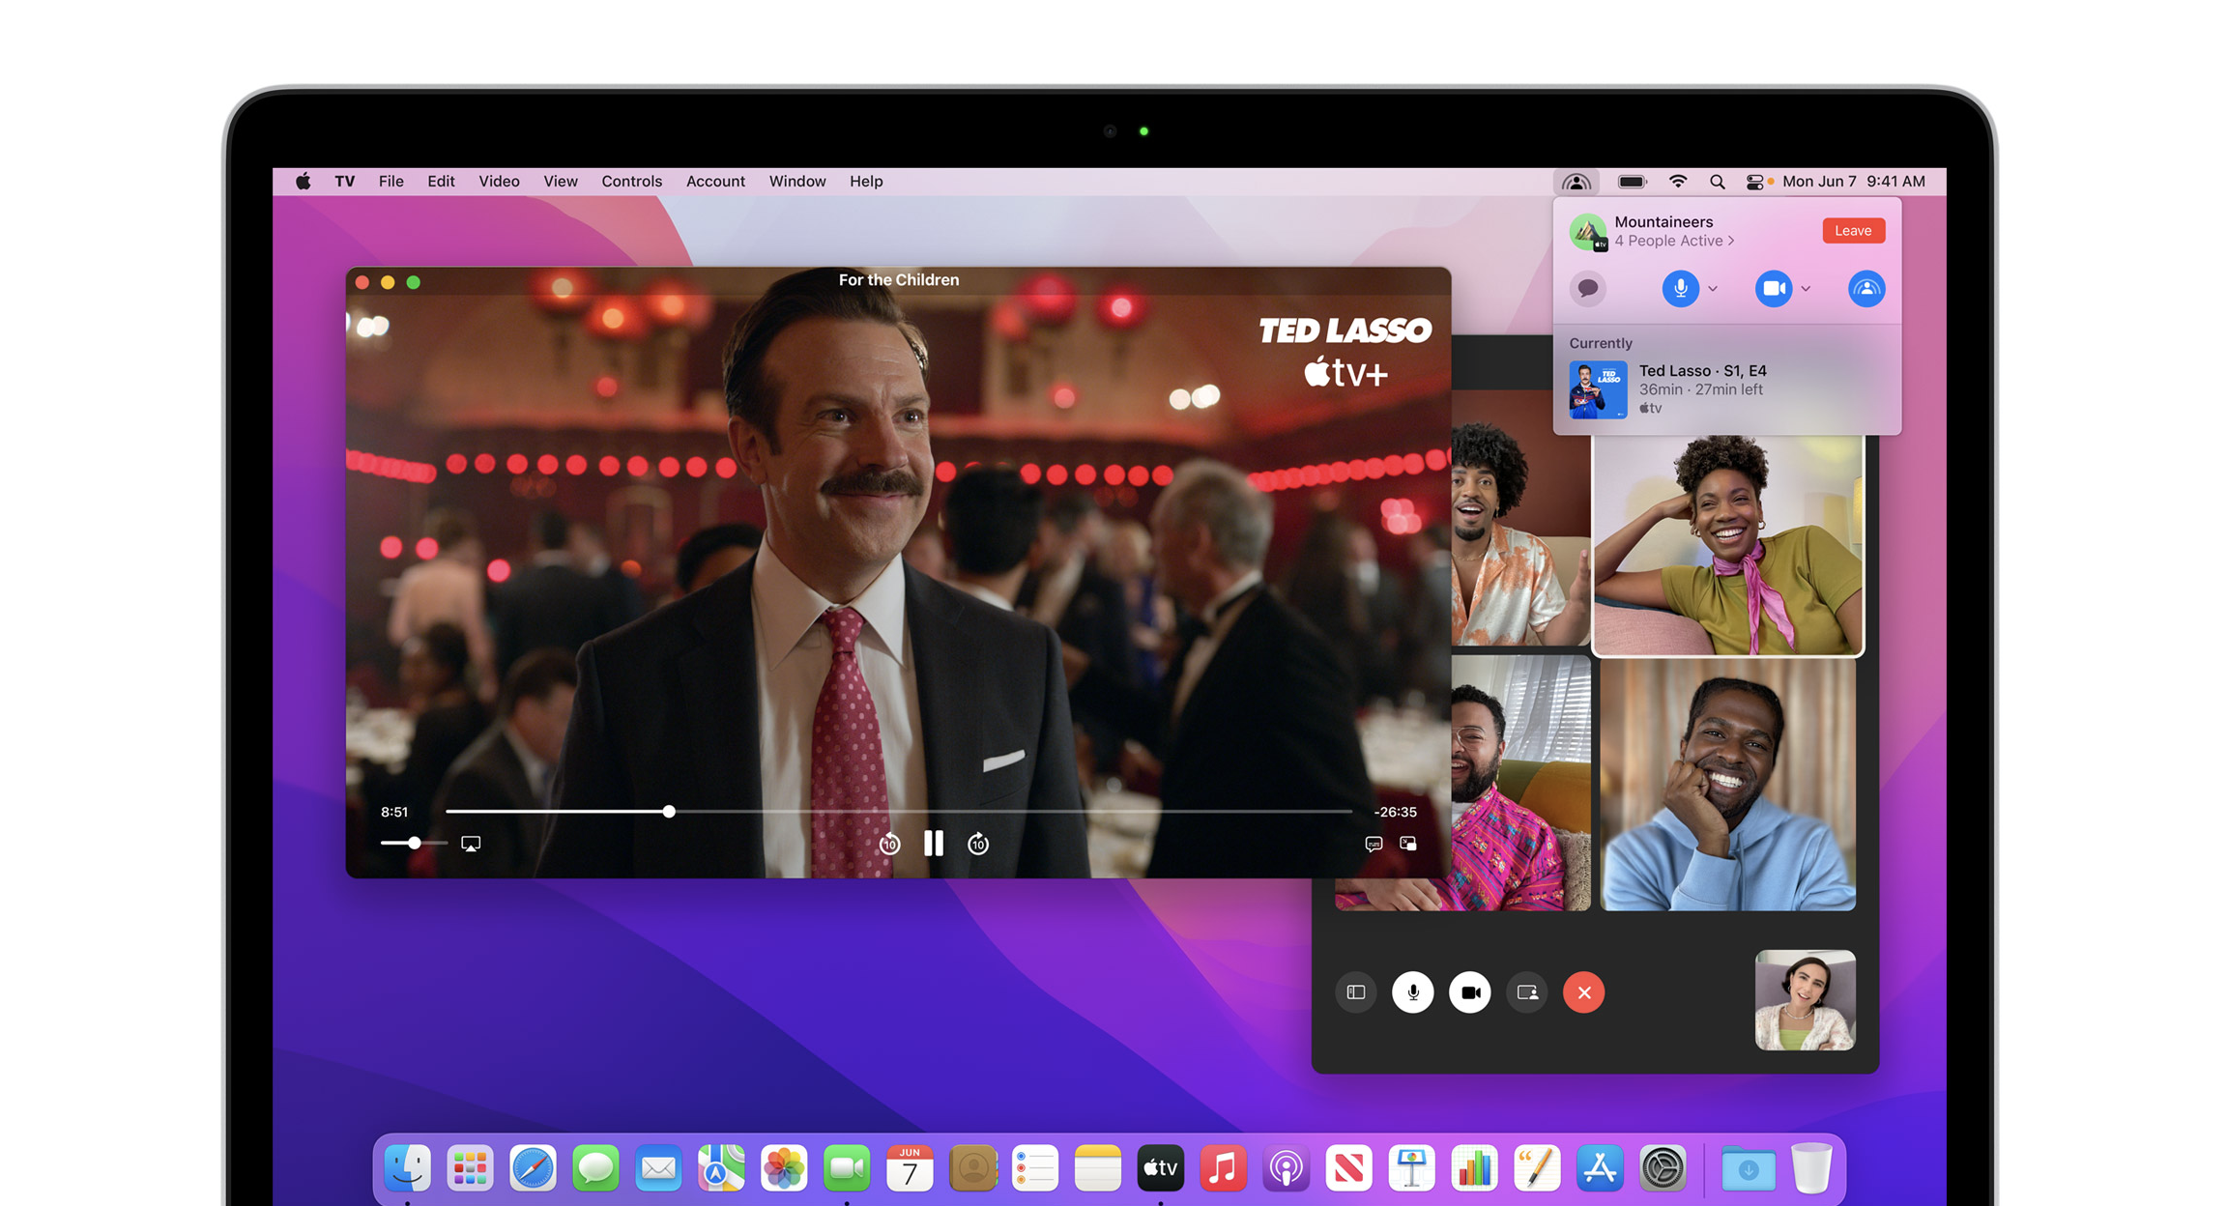The width and height of the screenshot is (2227, 1206).
Task: Open Spotlight search in the menu bar
Action: (1717, 182)
